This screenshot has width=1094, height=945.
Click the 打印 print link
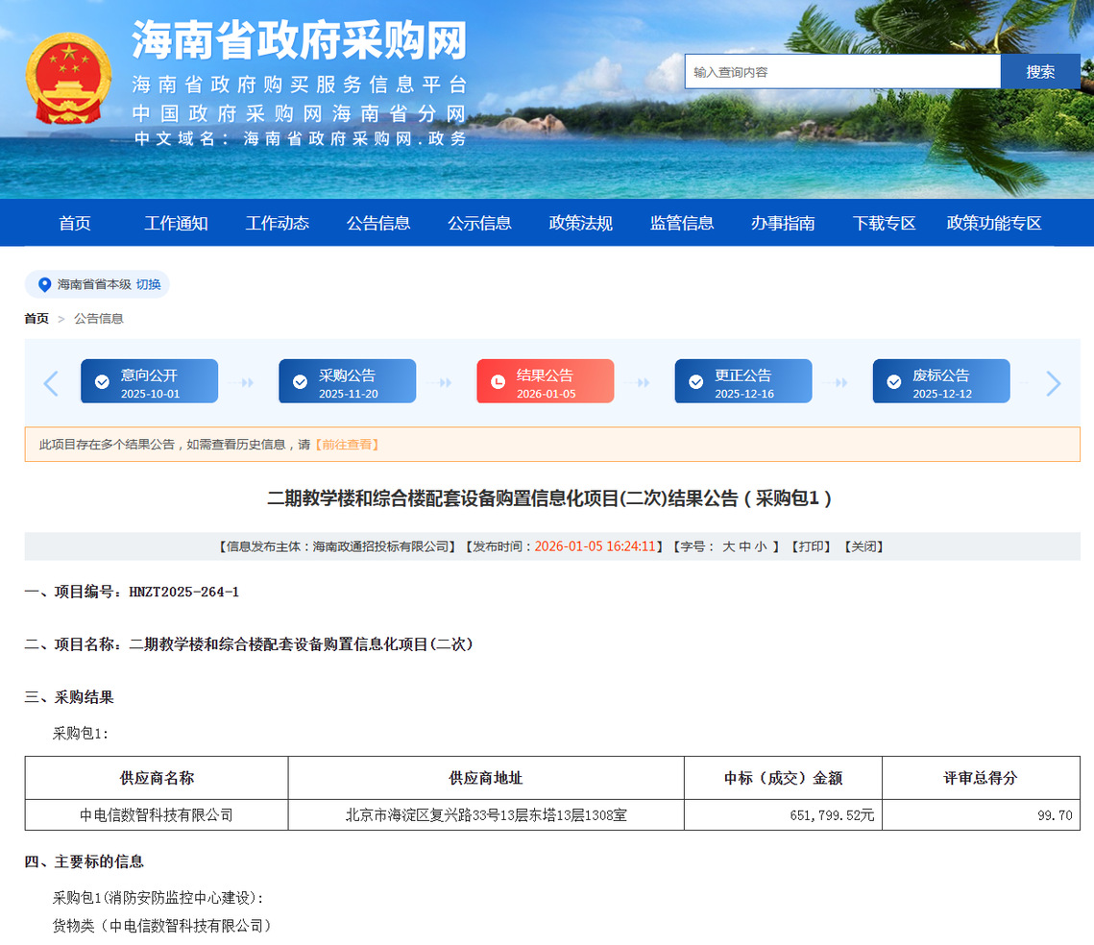tap(810, 546)
